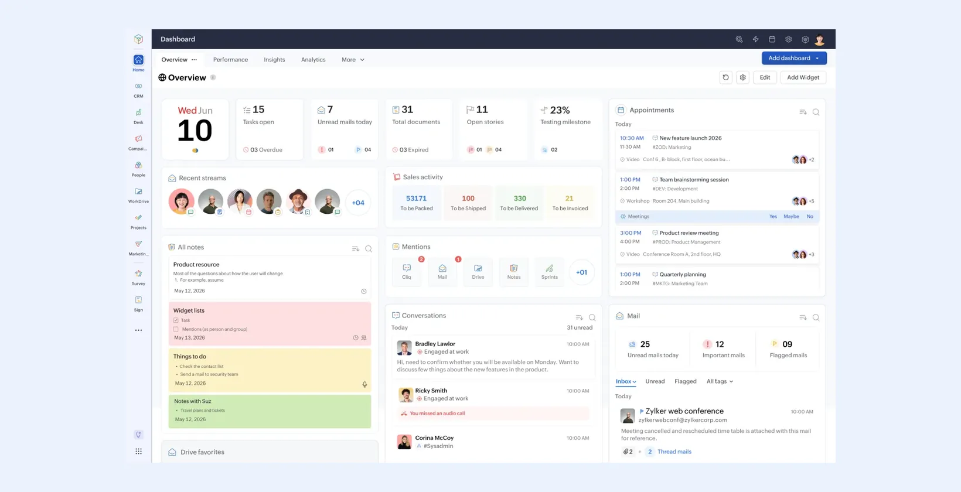961x492 pixels.
Task: Click the Edit button
Action: [765, 77]
